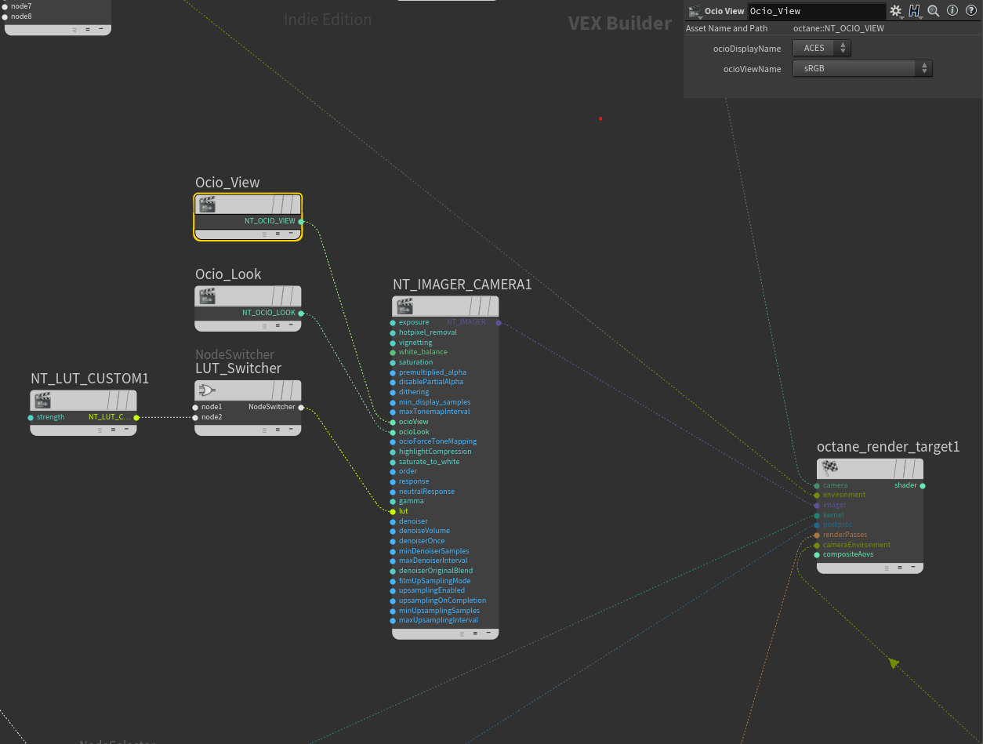
Task: Collapse NT_LUT_CUSTOM1 node with minus button
Action: click(126, 430)
